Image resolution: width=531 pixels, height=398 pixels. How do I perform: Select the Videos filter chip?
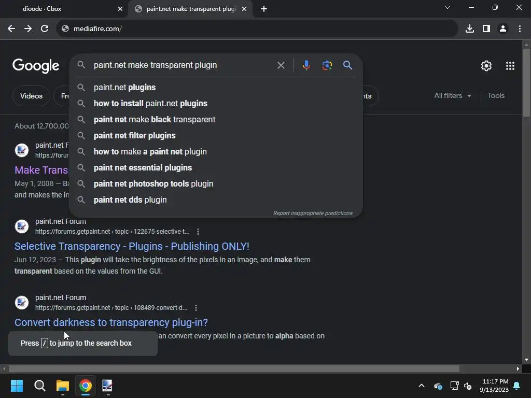coord(31,96)
